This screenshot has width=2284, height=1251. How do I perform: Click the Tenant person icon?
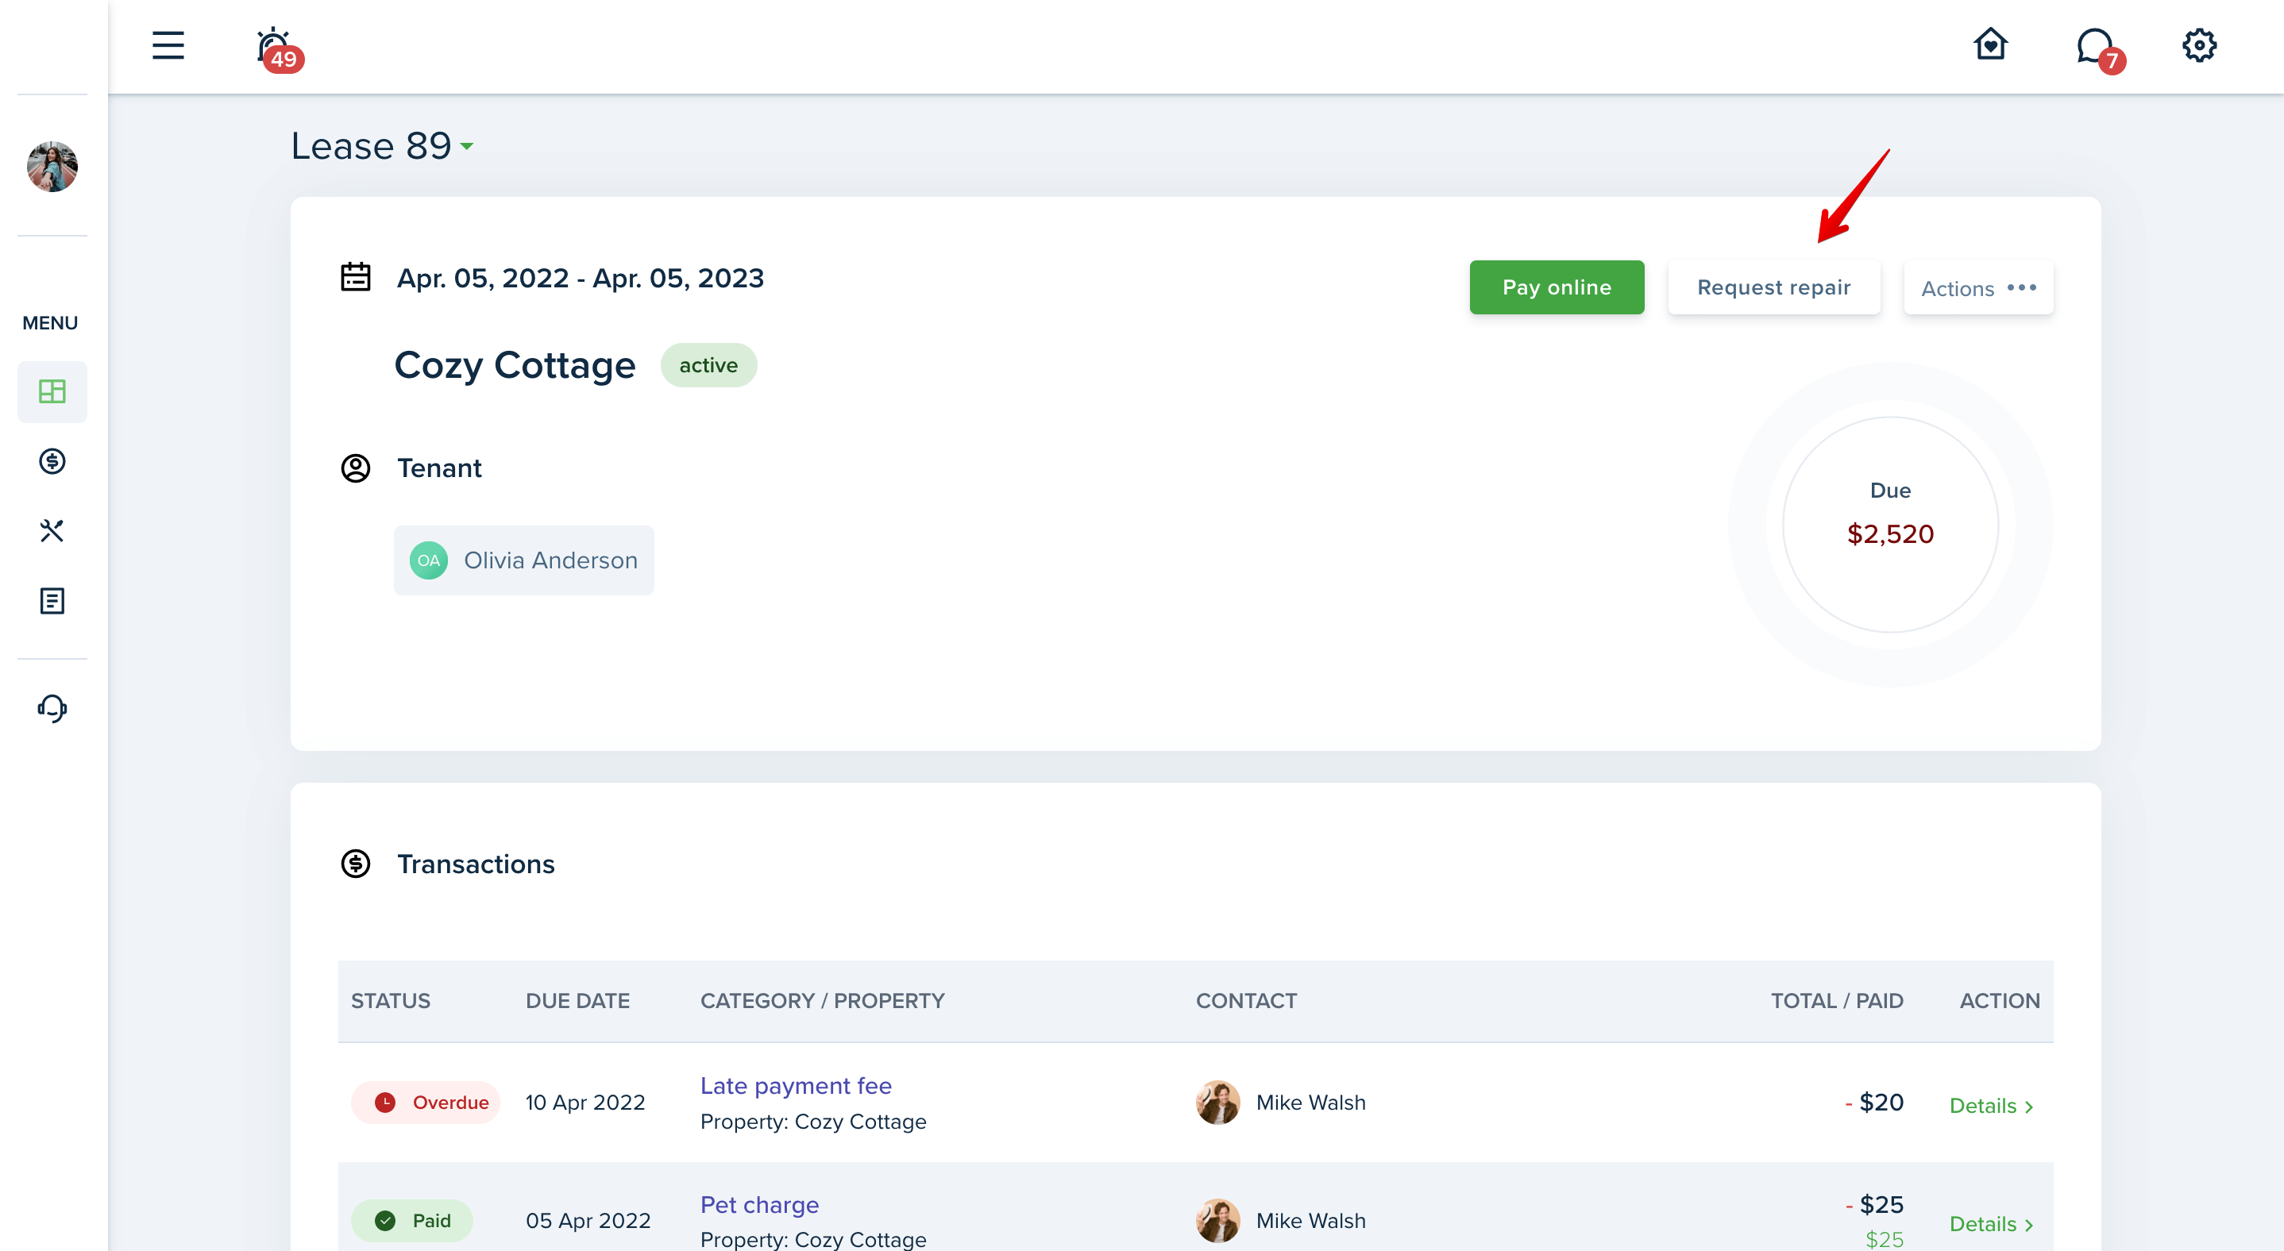point(356,468)
